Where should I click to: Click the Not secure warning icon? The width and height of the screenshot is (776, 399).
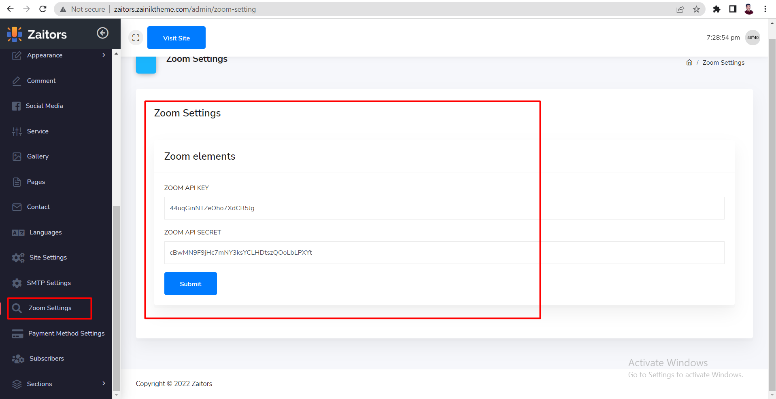pyautogui.click(x=63, y=9)
